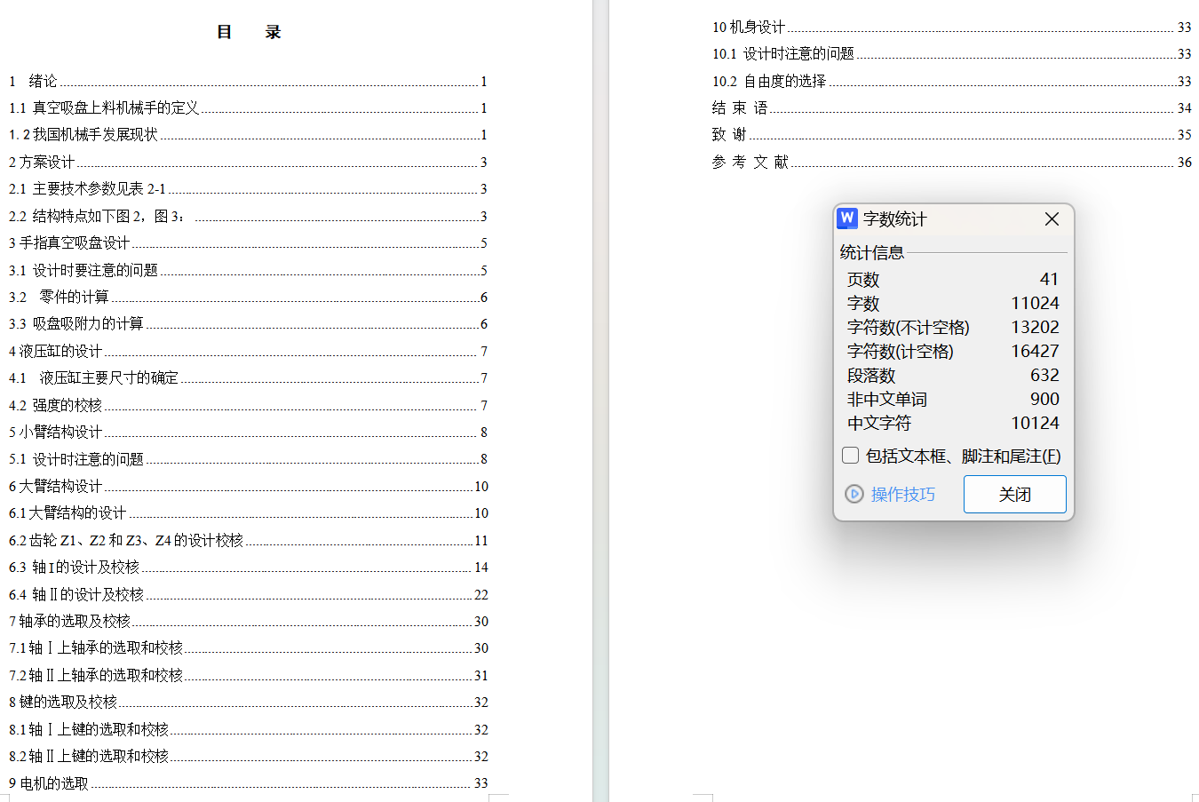
Task: Select the 段落数 value 632
Action: coord(1044,375)
